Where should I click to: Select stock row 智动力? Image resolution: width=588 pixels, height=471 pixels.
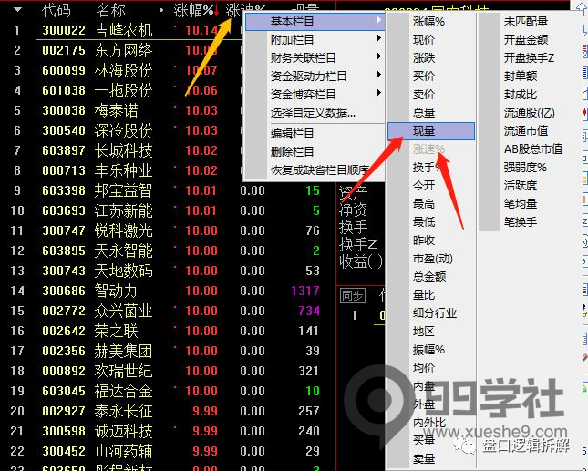click(117, 291)
